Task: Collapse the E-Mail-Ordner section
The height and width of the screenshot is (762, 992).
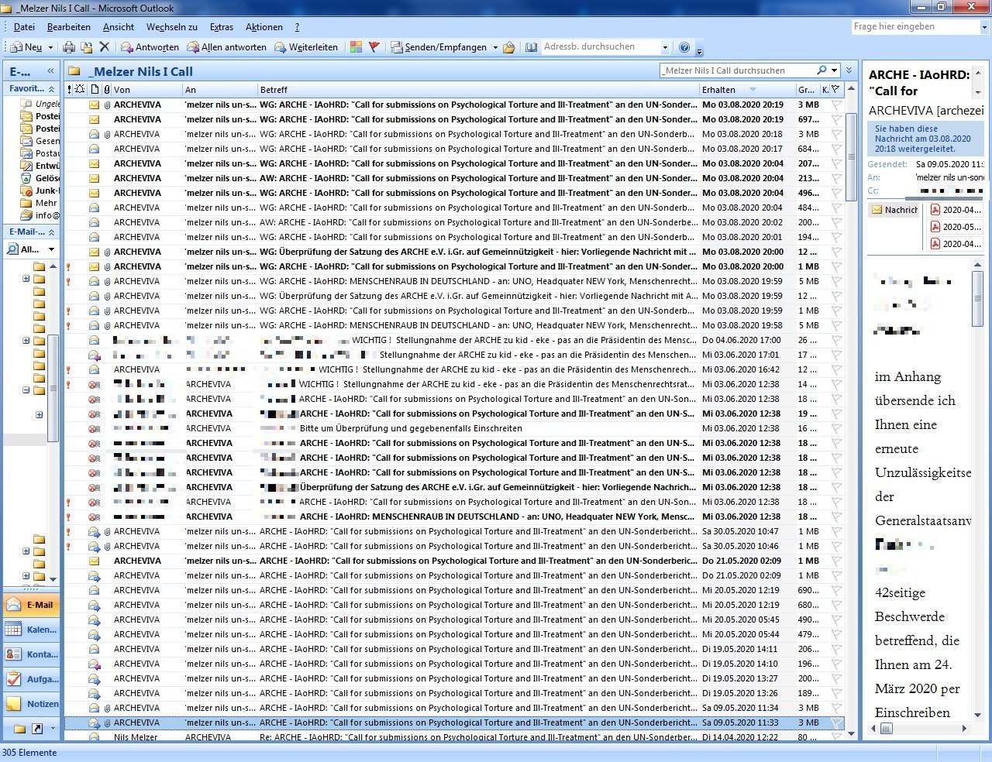Action: coord(51,232)
